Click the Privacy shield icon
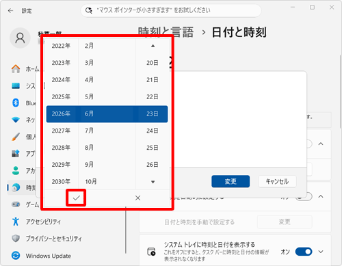 (x=16, y=239)
